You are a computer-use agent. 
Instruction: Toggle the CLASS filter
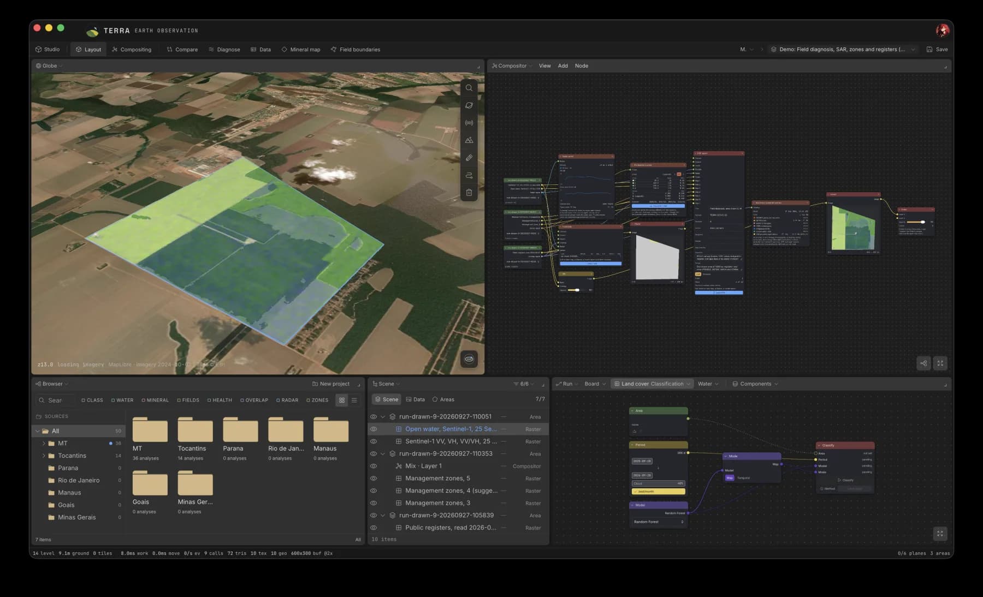click(92, 400)
